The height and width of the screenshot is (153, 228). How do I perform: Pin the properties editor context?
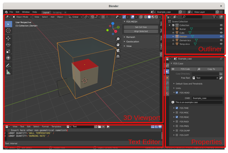(x=221, y=59)
